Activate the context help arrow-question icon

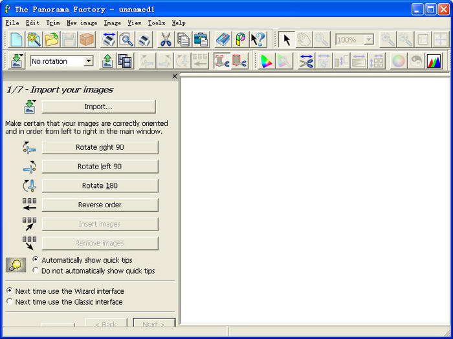coord(258,39)
